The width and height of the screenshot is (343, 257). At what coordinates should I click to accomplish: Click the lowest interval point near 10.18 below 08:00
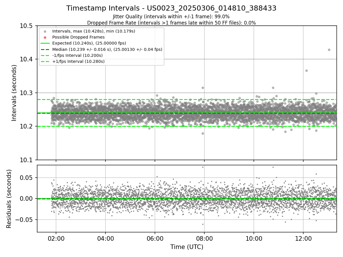tap(203, 133)
